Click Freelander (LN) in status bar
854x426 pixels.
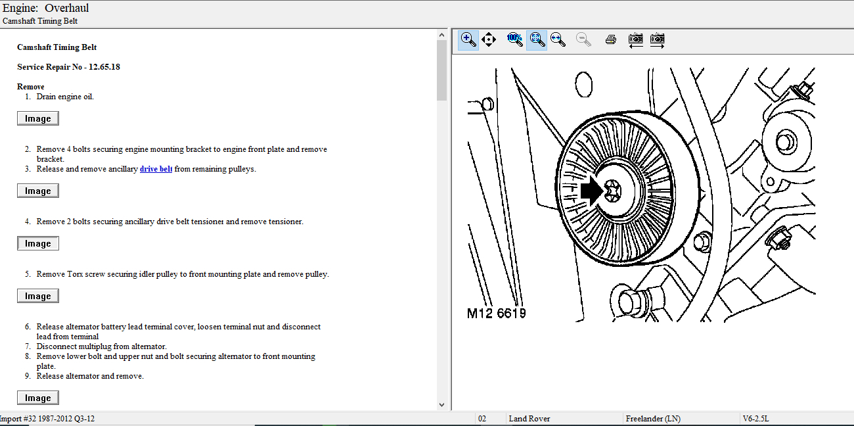pos(654,419)
